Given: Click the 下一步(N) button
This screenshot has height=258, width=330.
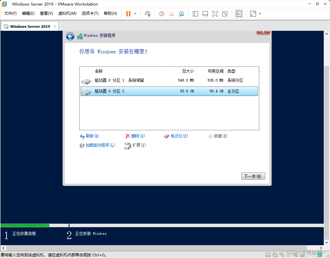Looking at the screenshot, I should tap(253, 176).
